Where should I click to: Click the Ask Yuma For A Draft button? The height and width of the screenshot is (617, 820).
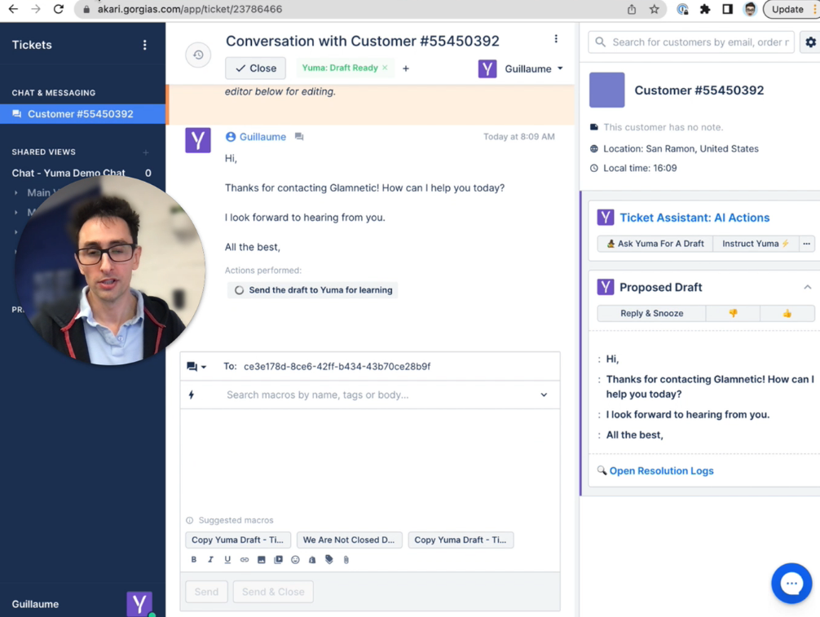[655, 244]
